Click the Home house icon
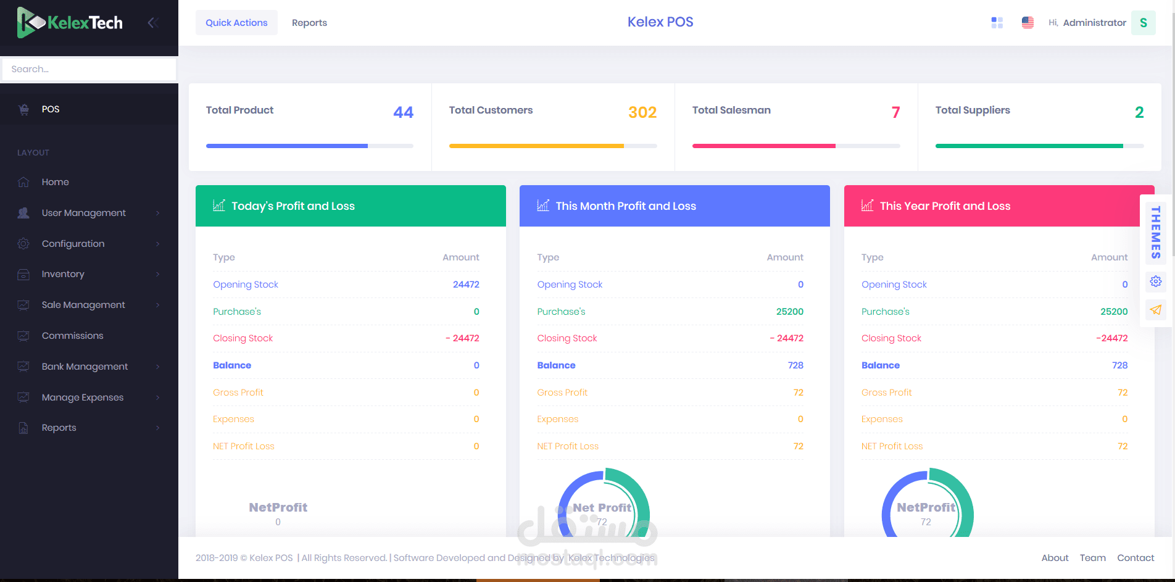Image resolution: width=1175 pixels, height=582 pixels. click(23, 182)
